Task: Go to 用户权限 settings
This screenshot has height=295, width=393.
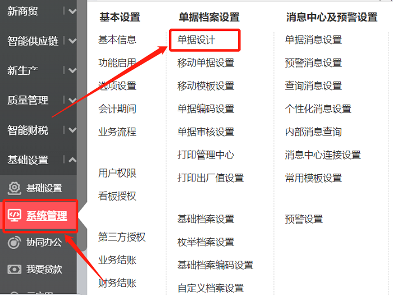Action: click(117, 173)
